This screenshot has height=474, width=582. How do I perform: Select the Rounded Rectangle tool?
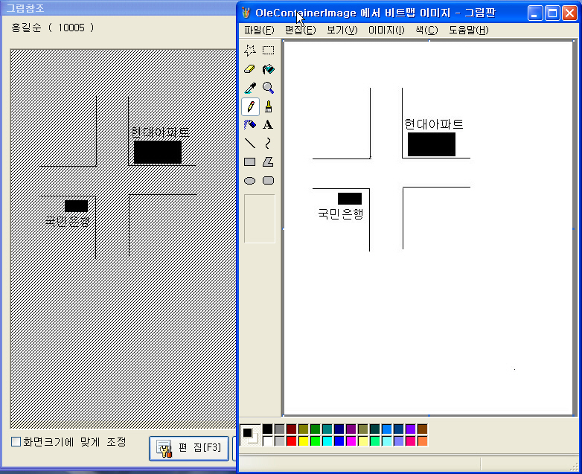[x=268, y=181]
